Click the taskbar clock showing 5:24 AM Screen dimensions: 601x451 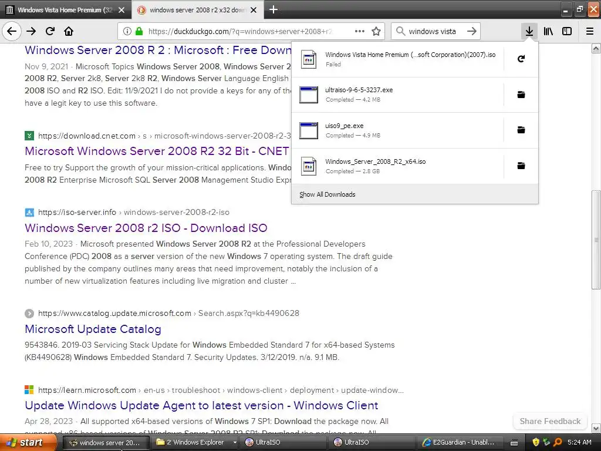click(579, 443)
